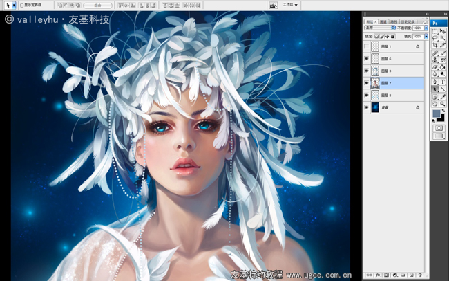Select the Move tool in toolbox
The image size is (449, 281).
[443, 31]
